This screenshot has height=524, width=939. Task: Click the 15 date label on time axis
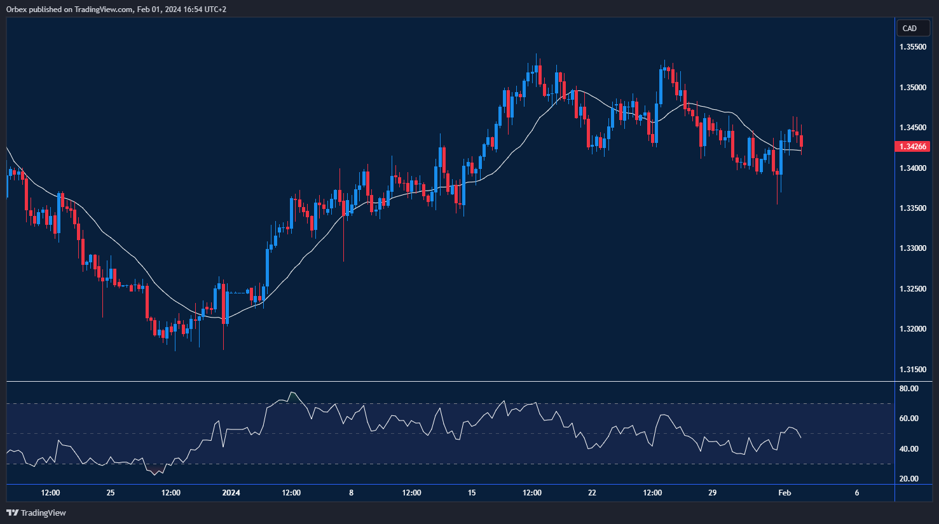pos(472,493)
